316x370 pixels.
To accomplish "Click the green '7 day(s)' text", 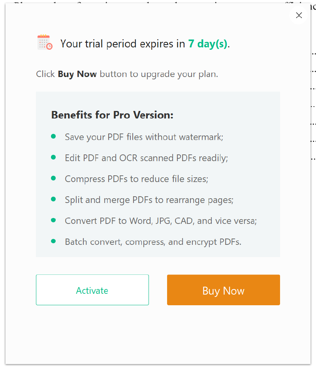I will [208, 43].
